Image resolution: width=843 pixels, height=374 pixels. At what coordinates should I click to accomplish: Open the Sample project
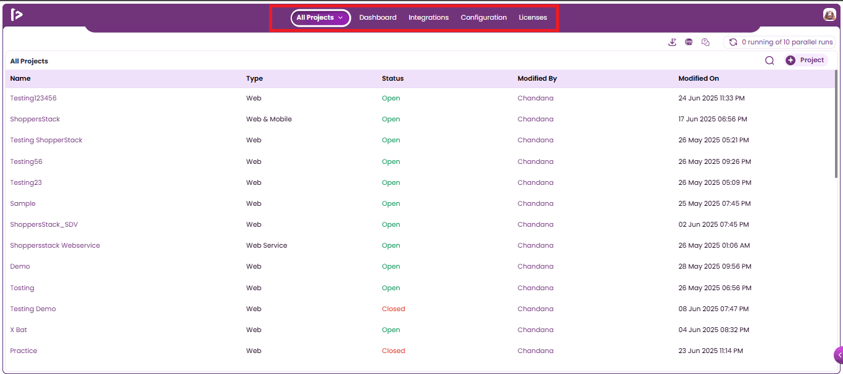click(x=23, y=203)
